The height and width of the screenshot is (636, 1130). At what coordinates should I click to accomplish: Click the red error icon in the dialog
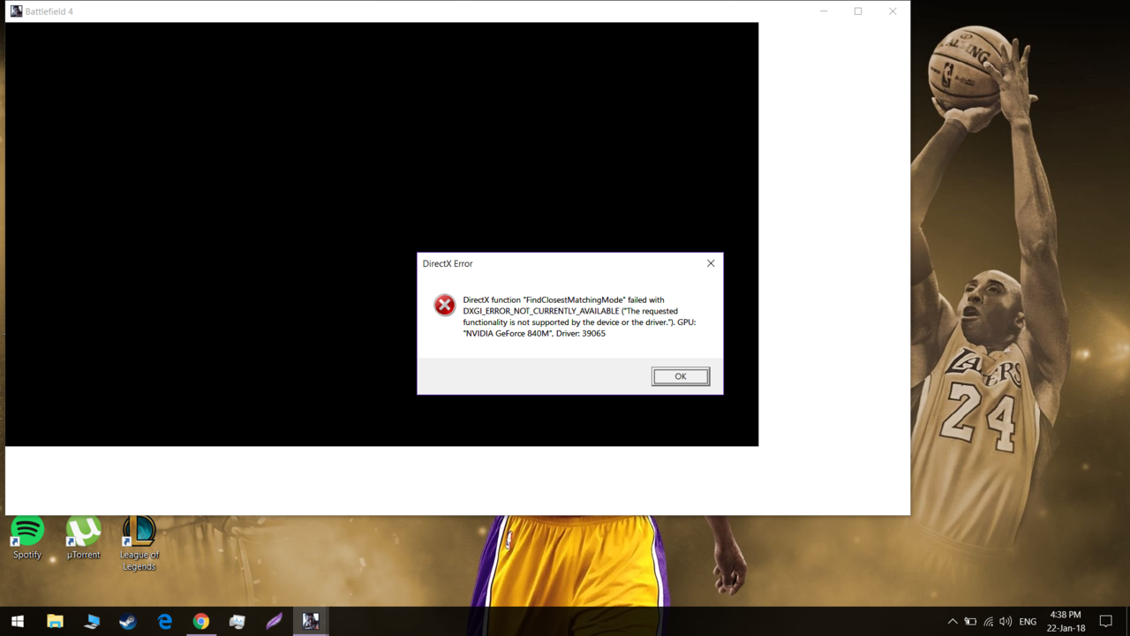[444, 305]
